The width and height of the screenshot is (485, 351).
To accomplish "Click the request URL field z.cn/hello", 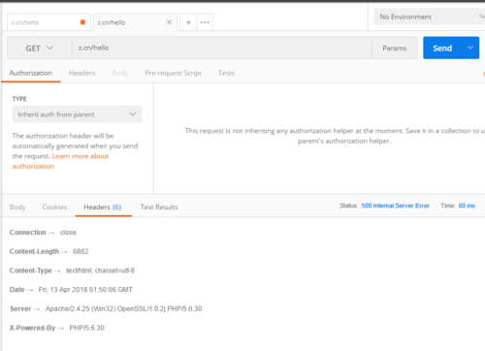I will click(222, 48).
